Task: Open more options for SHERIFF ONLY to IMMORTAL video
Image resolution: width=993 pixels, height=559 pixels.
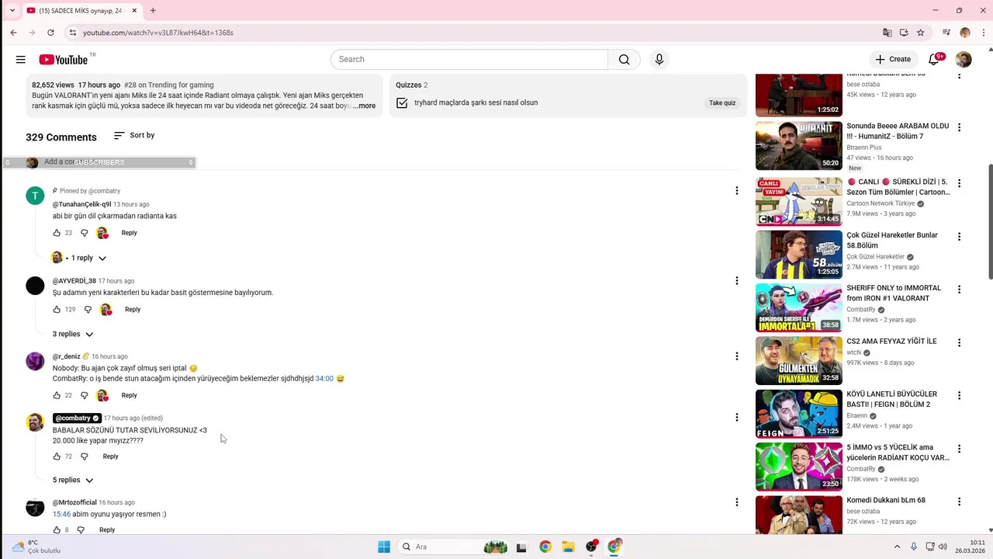Action: (959, 290)
